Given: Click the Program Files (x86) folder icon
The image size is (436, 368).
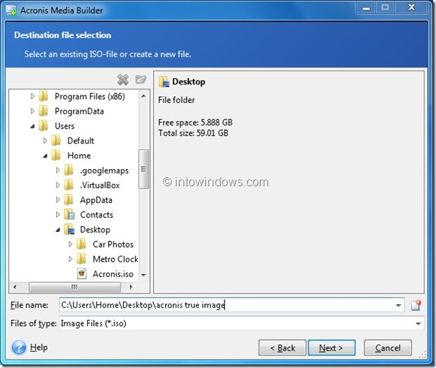Looking at the screenshot, I should (x=44, y=96).
